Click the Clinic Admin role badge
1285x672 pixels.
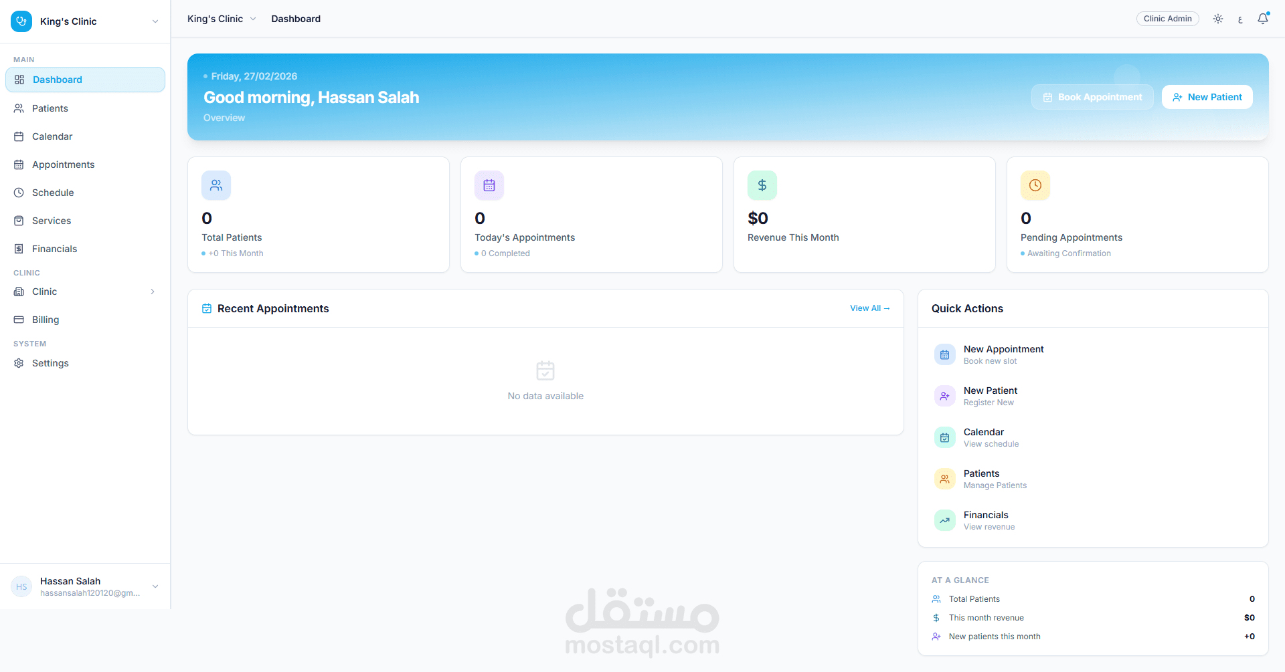pos(1168,19)
